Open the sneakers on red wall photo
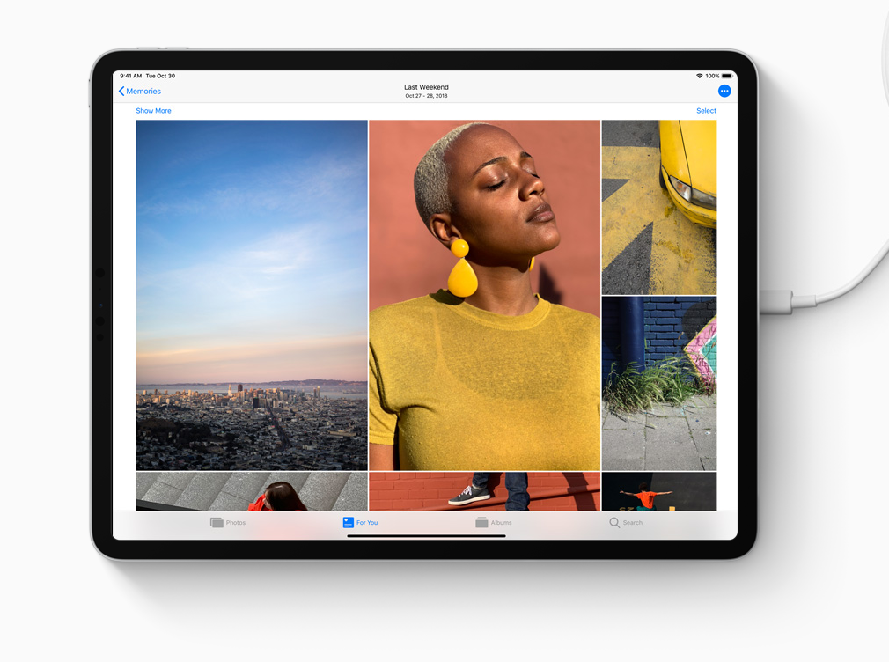The width and height of the screenshot is (889, 662). [485, 492]
